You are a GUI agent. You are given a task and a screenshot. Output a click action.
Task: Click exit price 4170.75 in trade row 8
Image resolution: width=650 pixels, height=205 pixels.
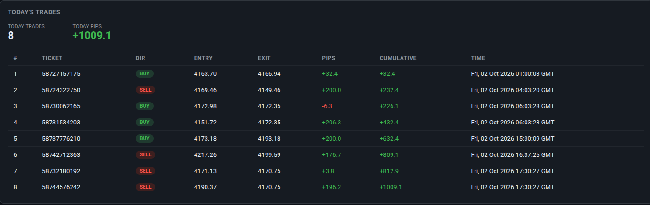tap(269, 187)
